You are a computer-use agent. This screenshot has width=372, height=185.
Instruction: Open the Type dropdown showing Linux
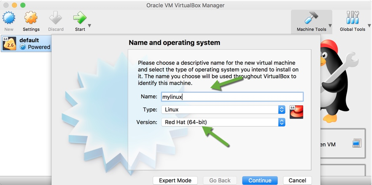223,110
